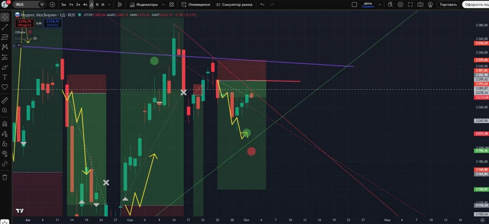Collapse the indicator legend chevron arrow
The height and width of the screenshot is (224, 489).
18,45
